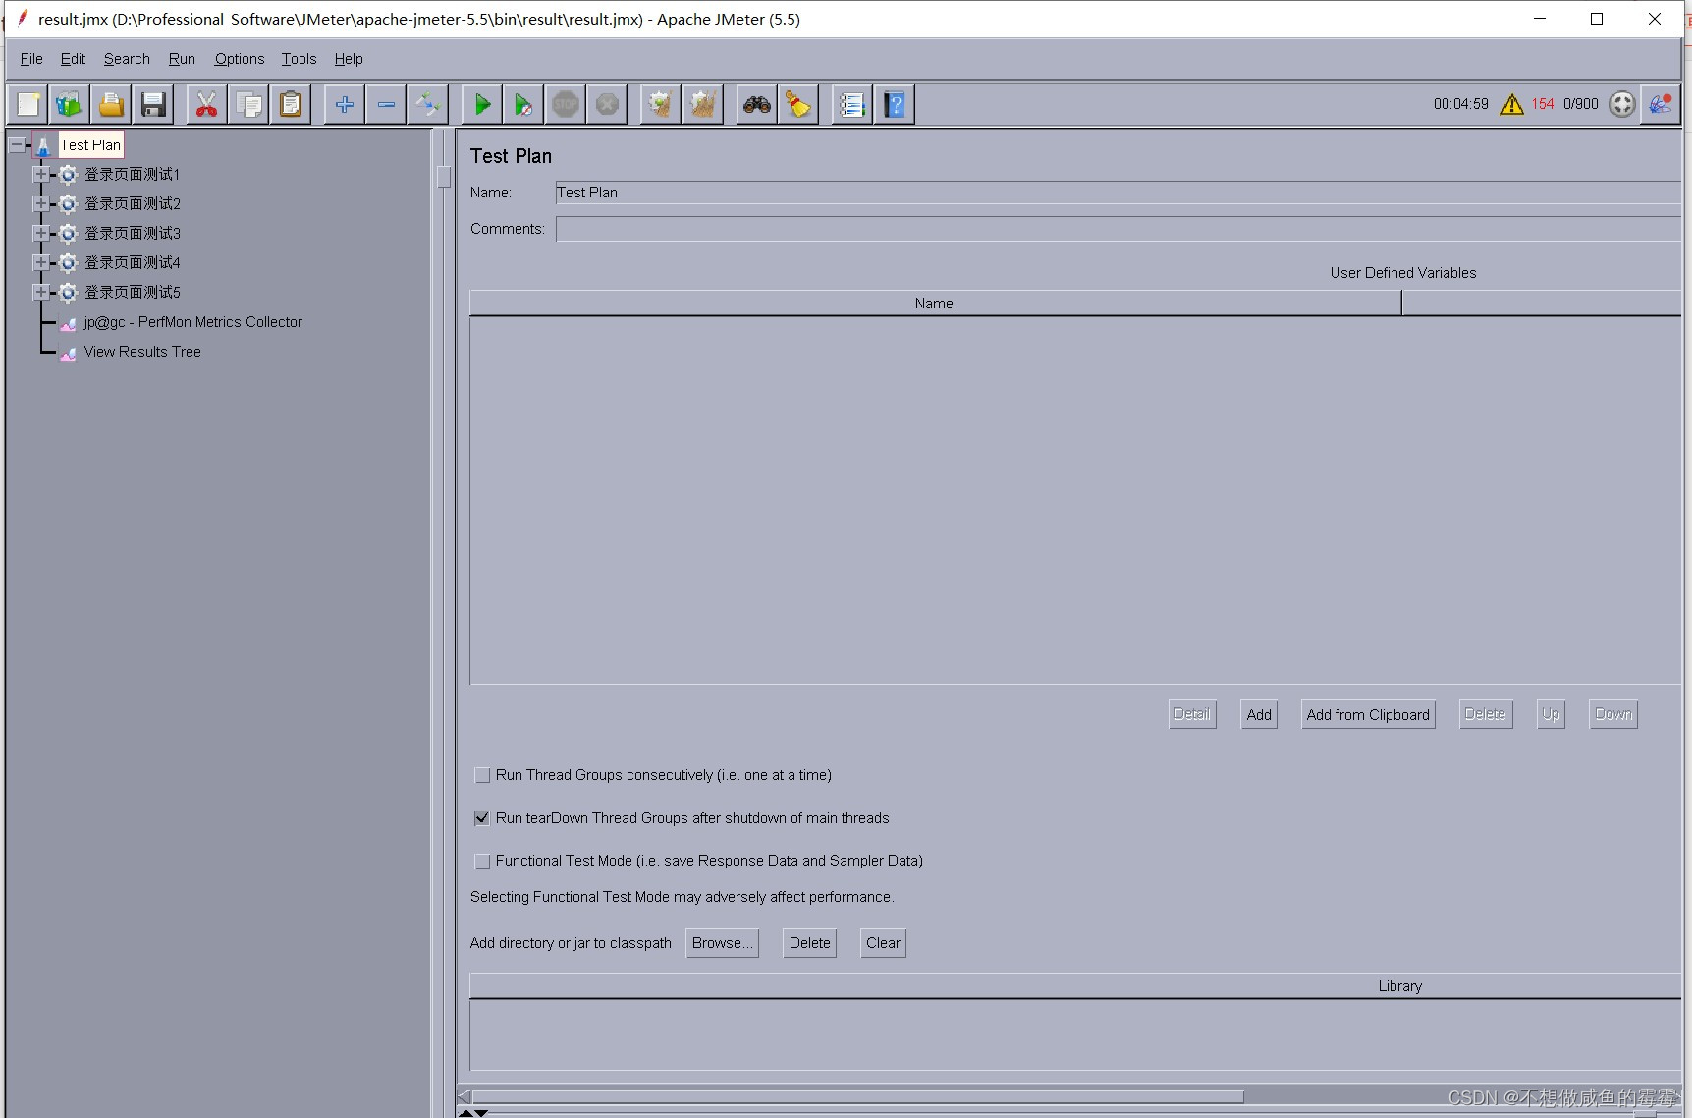
Task: Save the test plan via Save icon
Action: [153, 104]
